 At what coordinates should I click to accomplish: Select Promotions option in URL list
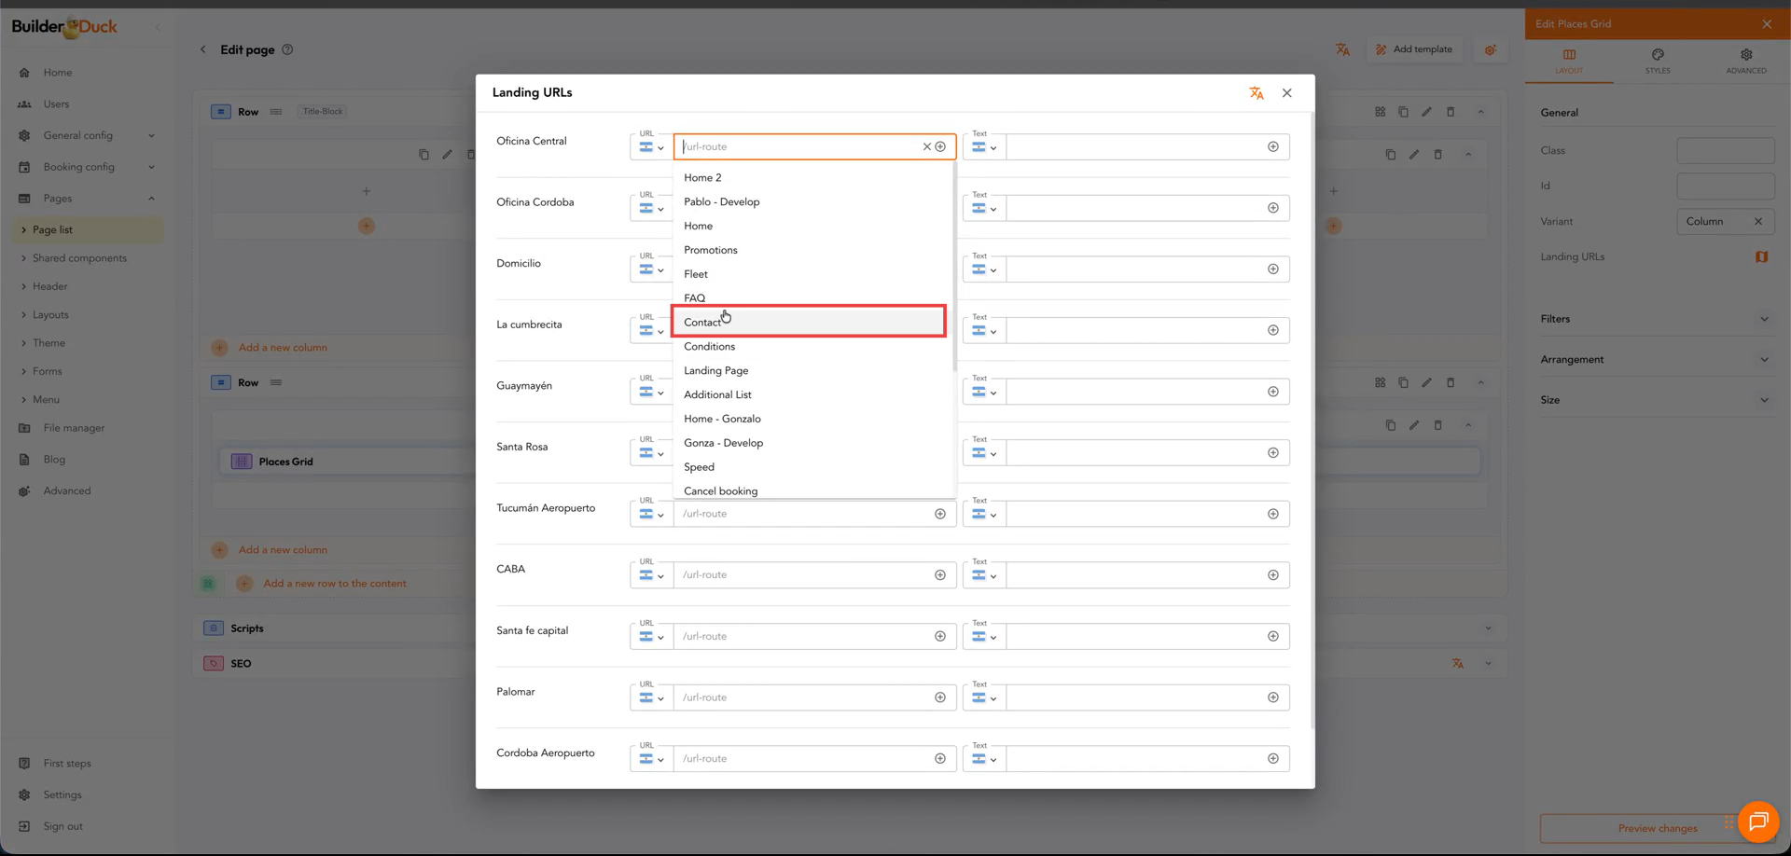pyautogui.click(x=710, y=250)
